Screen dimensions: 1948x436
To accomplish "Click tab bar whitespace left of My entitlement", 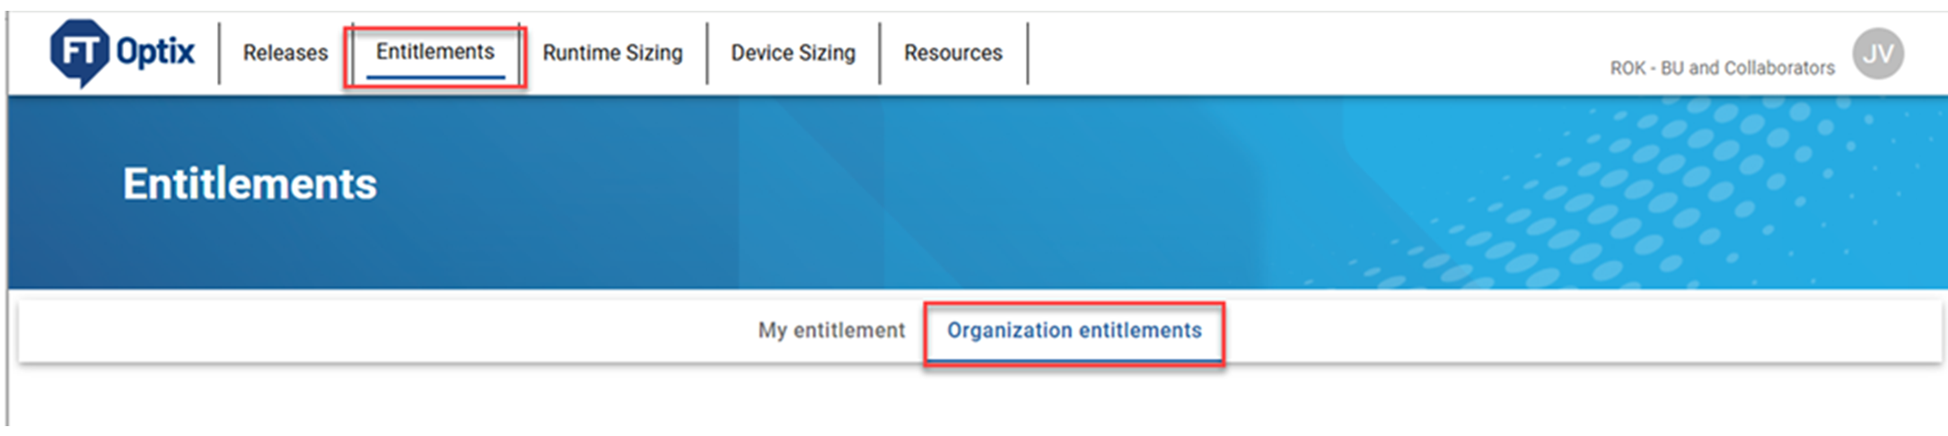I will coord(359,330).
